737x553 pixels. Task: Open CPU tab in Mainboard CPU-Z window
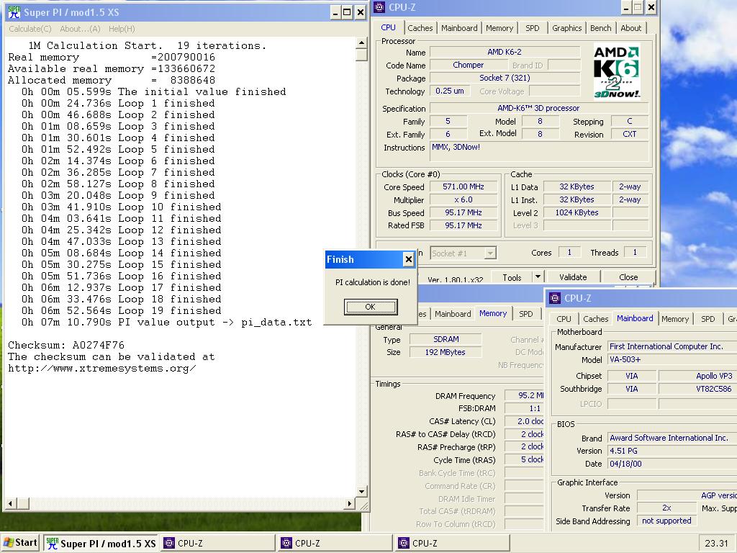click(x=564, y=319)
